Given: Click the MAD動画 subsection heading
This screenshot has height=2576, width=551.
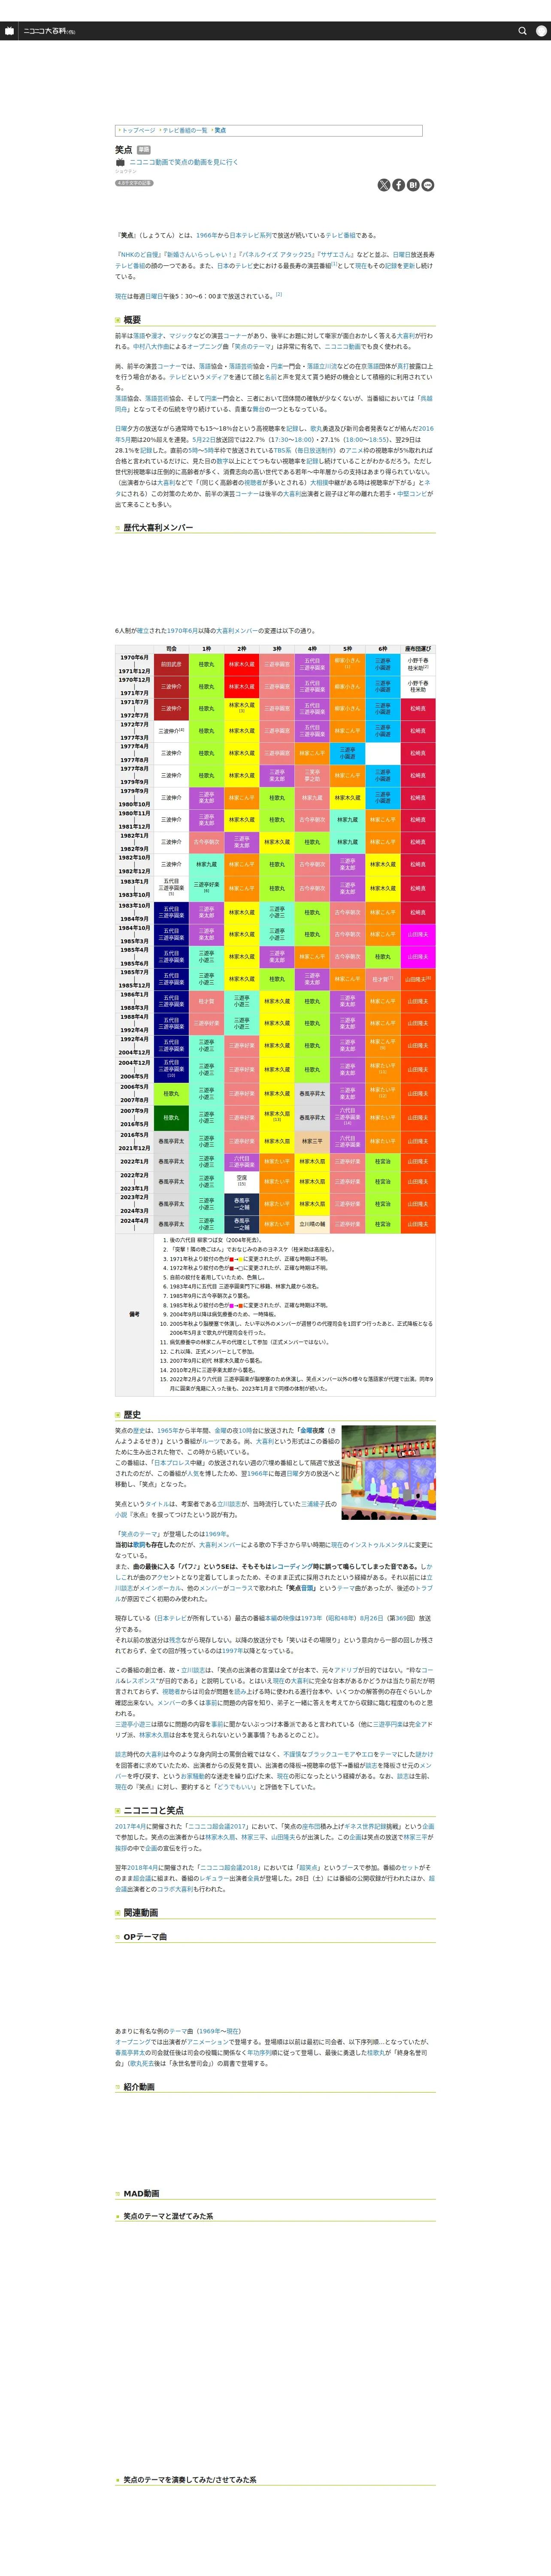Looking at the screenshot, I should click(141, 2194).
